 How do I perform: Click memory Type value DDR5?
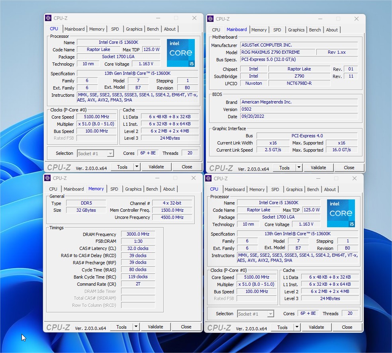86,203
